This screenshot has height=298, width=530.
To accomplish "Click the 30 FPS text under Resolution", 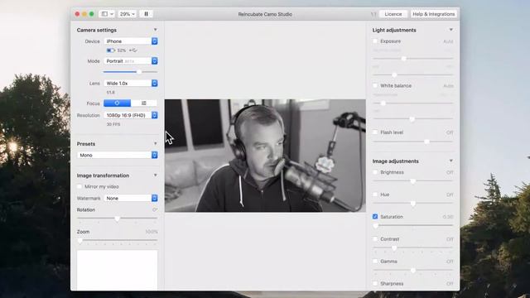I will click(x=113, y=124).
